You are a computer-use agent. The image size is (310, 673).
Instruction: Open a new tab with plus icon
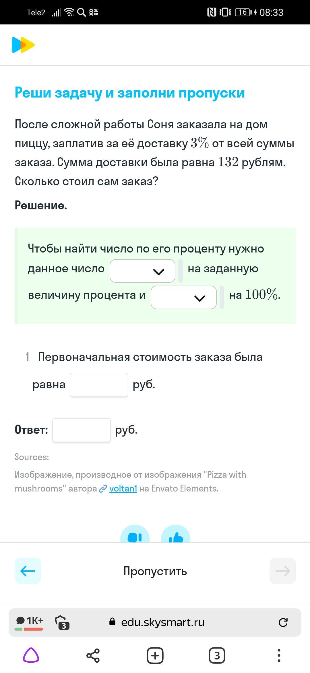click(155, 655)
